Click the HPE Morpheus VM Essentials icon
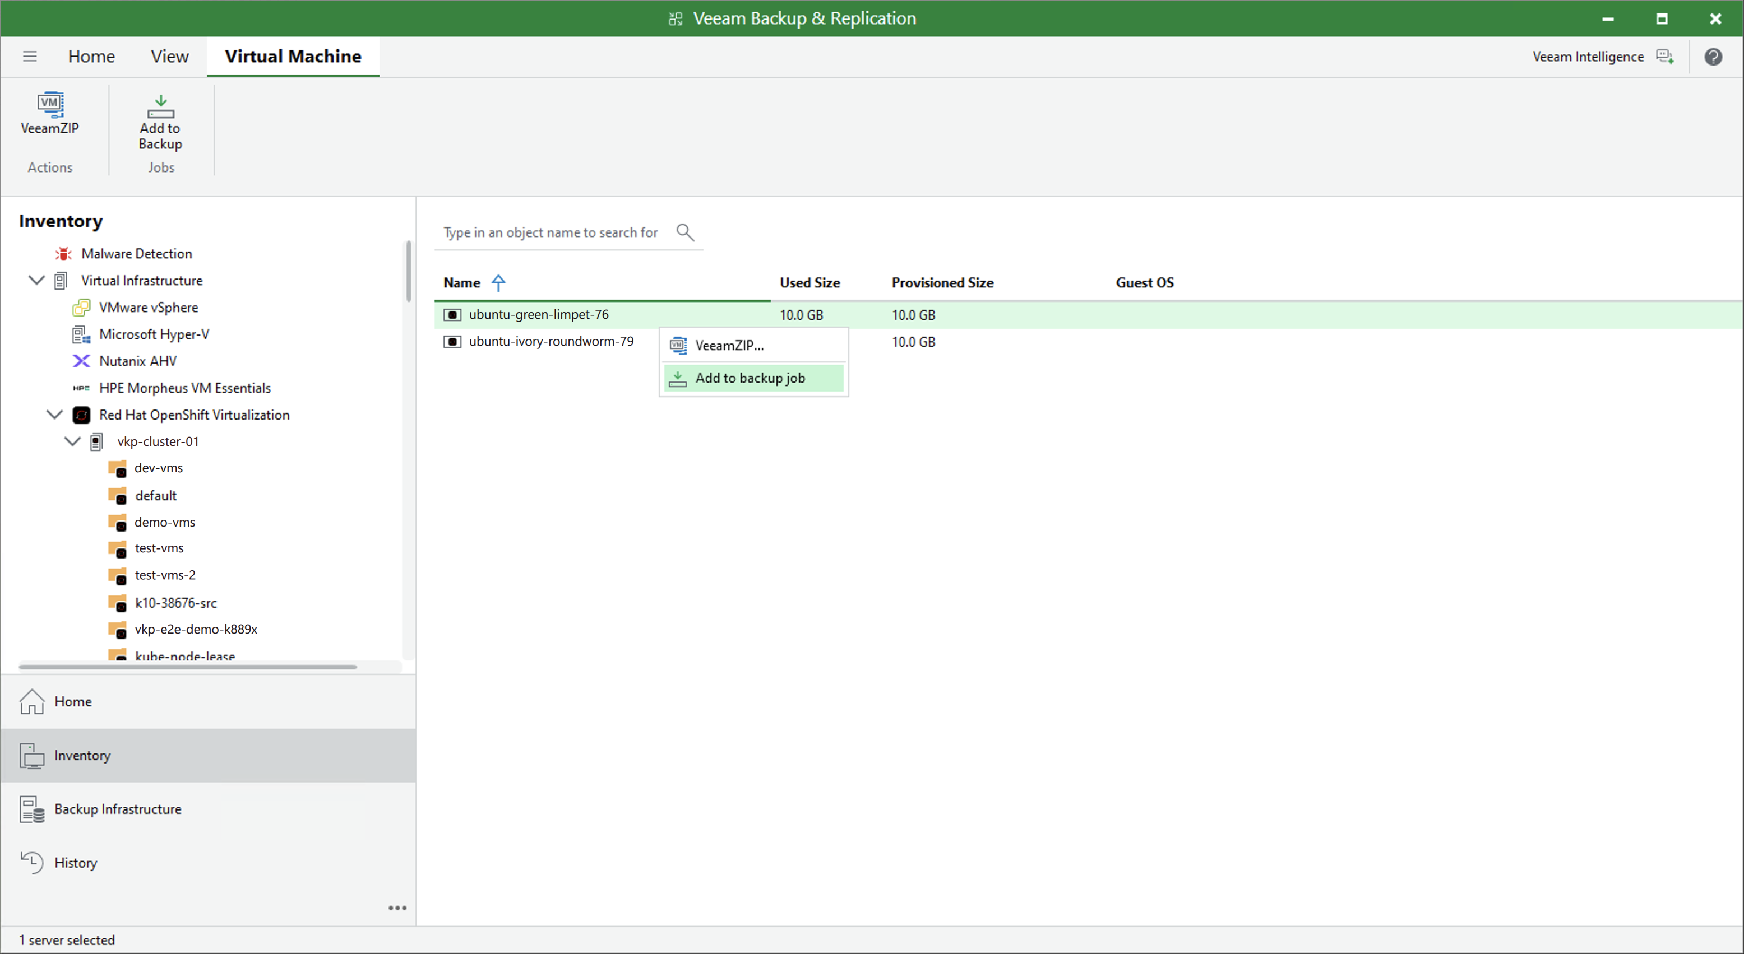Screen dimensions: 1744x954 coord(81,388)
